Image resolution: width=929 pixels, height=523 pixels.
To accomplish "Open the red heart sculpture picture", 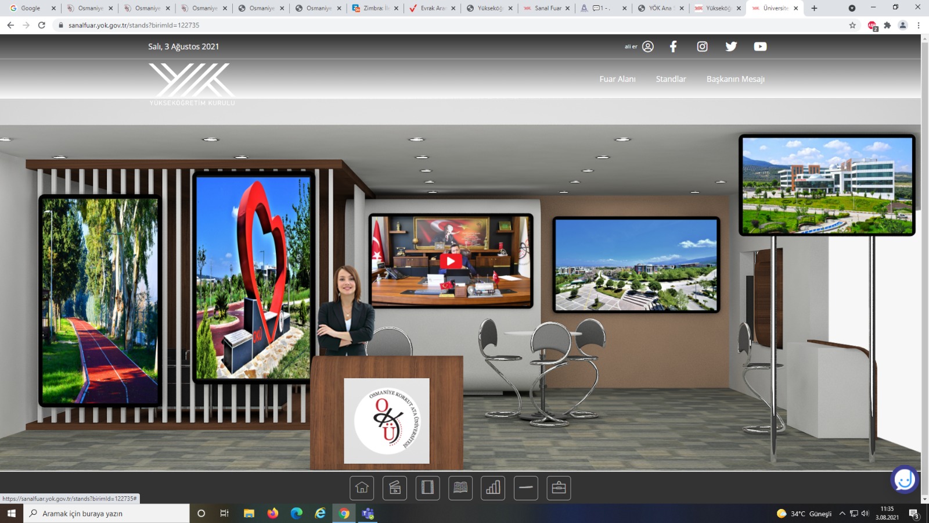I will [x=253, y=277].
